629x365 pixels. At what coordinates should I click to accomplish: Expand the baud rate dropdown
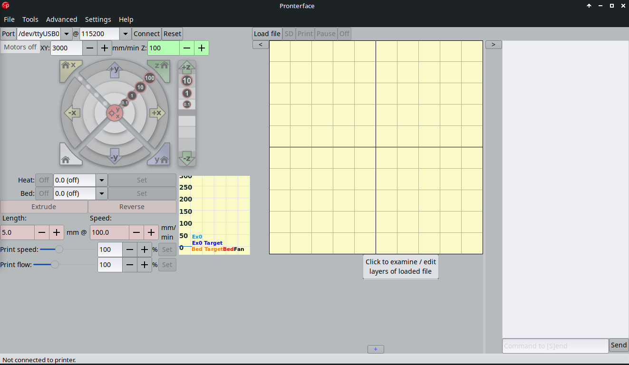click(x=125, y=34)
